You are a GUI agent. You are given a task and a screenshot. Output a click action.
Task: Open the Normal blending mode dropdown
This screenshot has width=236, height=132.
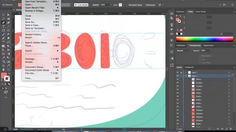point(184,51)
